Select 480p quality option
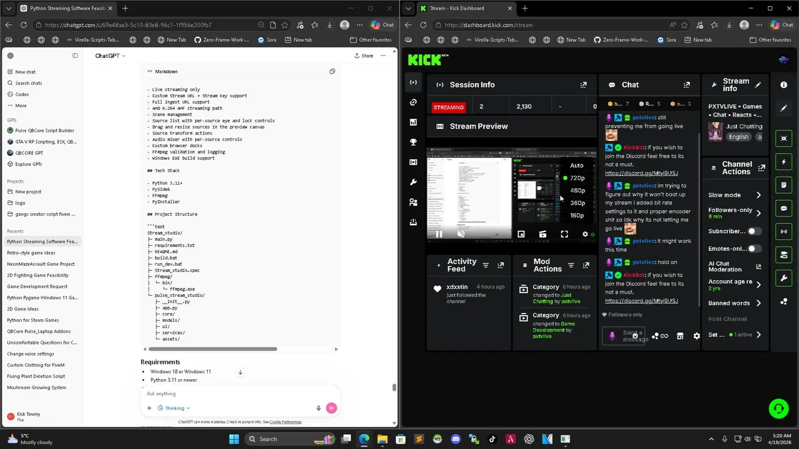 577,190
